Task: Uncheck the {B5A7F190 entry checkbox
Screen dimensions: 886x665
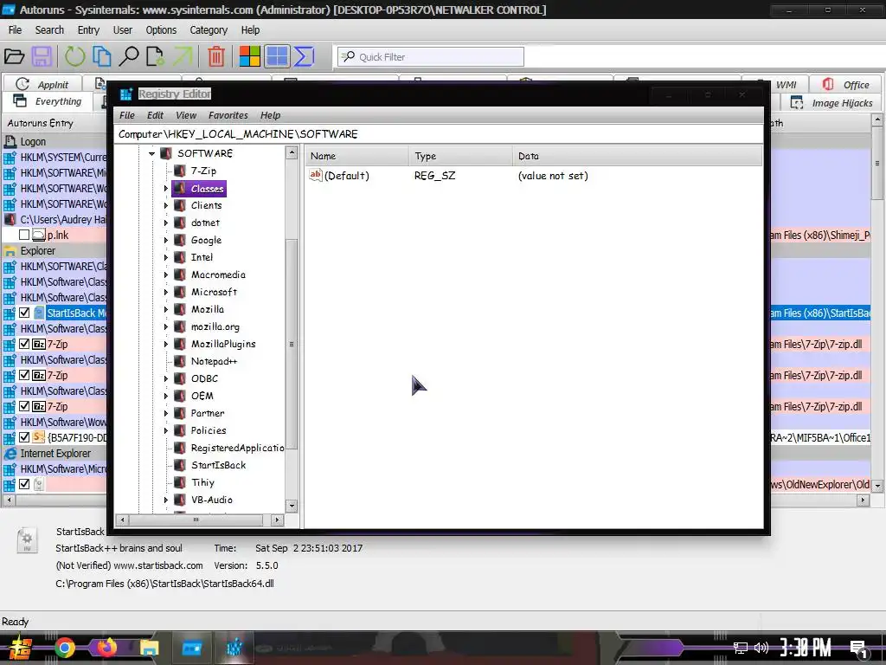Action: coord(24,437)
